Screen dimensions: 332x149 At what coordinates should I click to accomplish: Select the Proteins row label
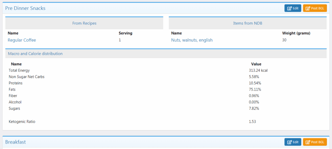(16, 83)
